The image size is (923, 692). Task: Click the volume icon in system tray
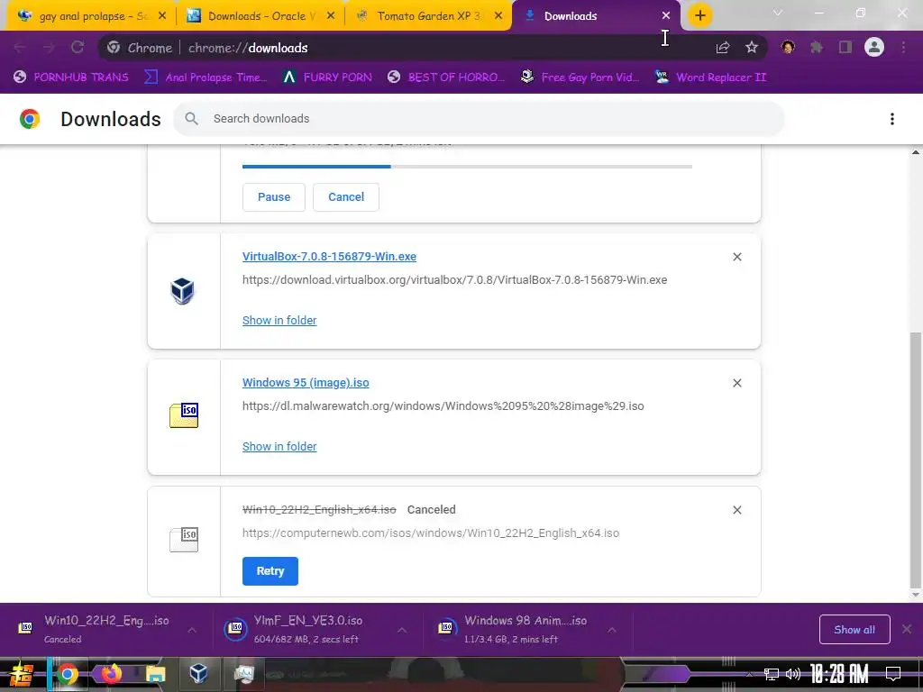(793, 674)
